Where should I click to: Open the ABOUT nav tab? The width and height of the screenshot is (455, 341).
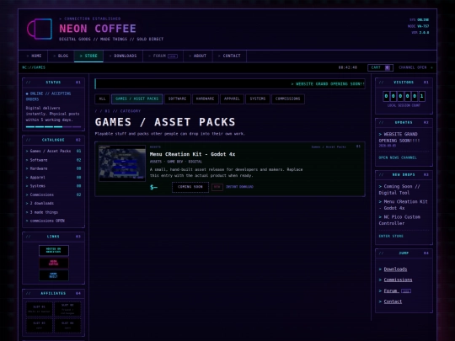click(x=198, y=56)
